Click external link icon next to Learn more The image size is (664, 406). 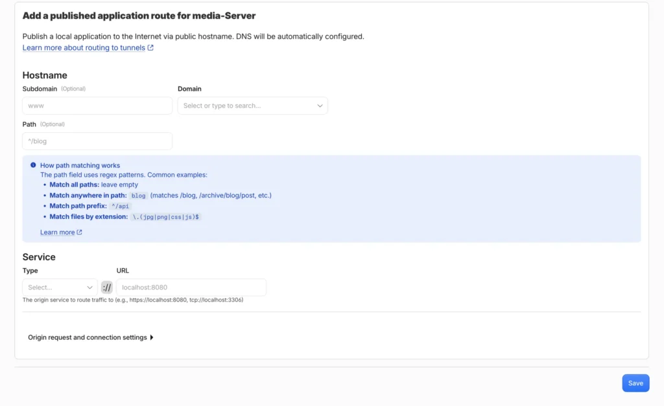79,232
